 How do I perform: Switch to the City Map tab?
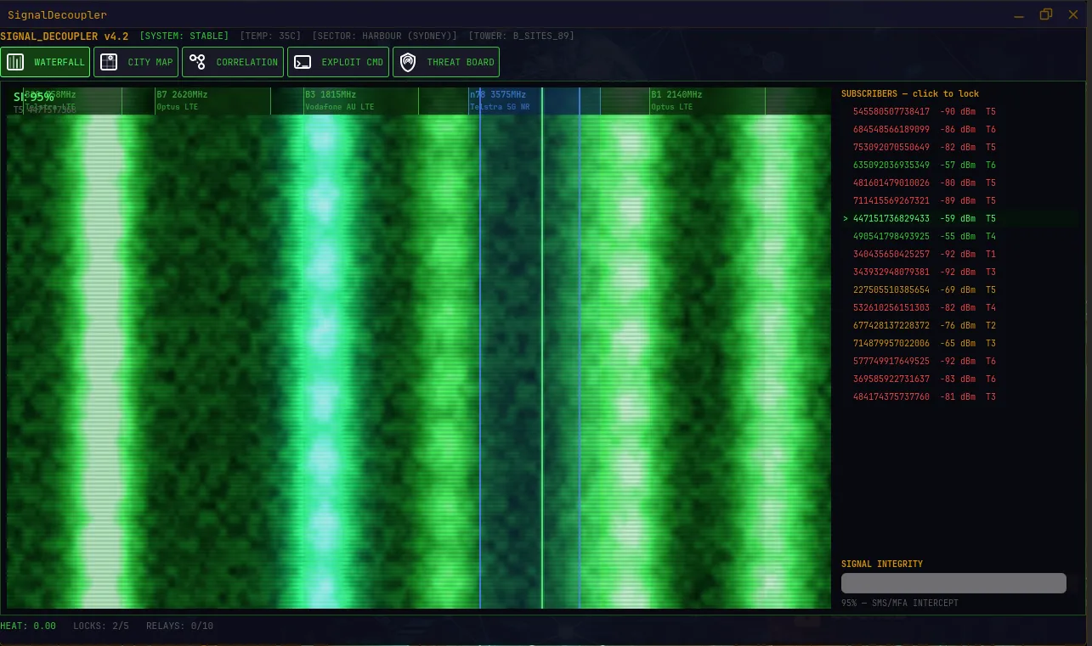136,62
